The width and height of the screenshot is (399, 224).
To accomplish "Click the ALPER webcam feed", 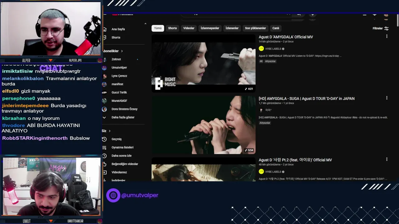I will [50, 29].
